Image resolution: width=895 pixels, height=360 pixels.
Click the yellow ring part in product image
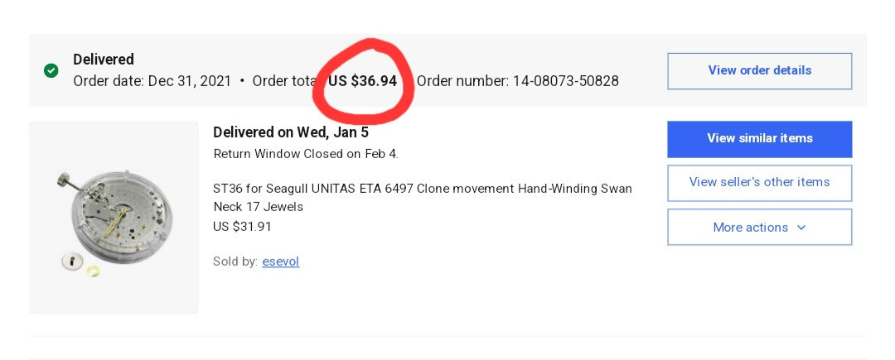tap(94, 271)
